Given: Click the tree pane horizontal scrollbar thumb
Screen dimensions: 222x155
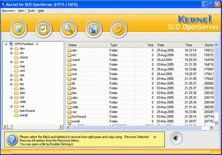Looking at the screenshot, I should (10, 127).
